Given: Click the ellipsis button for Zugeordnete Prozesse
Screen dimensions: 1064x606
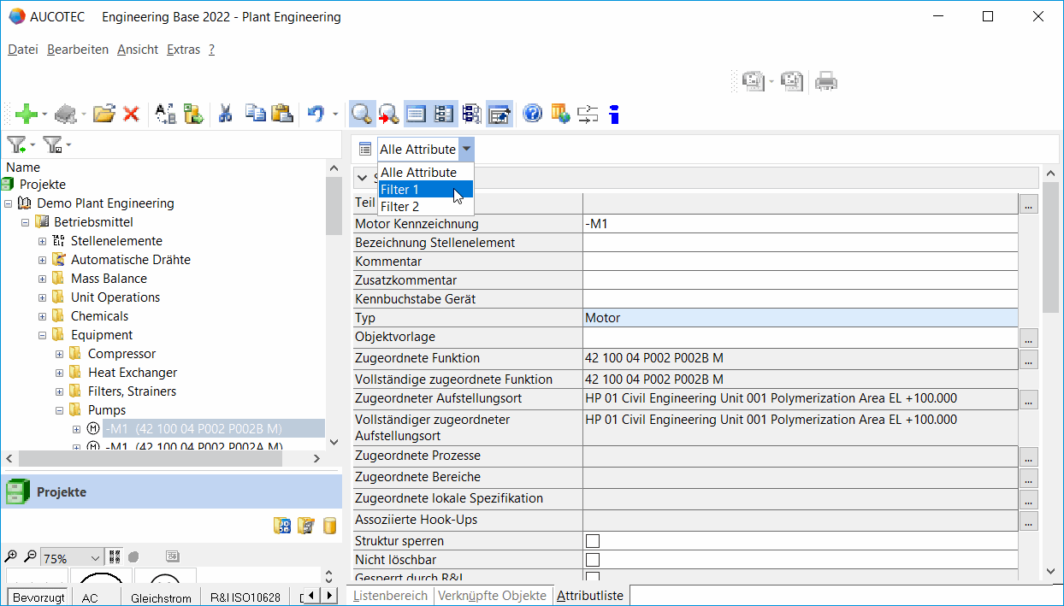Looking at the screenshot, I should click(x=1028, y=457).
